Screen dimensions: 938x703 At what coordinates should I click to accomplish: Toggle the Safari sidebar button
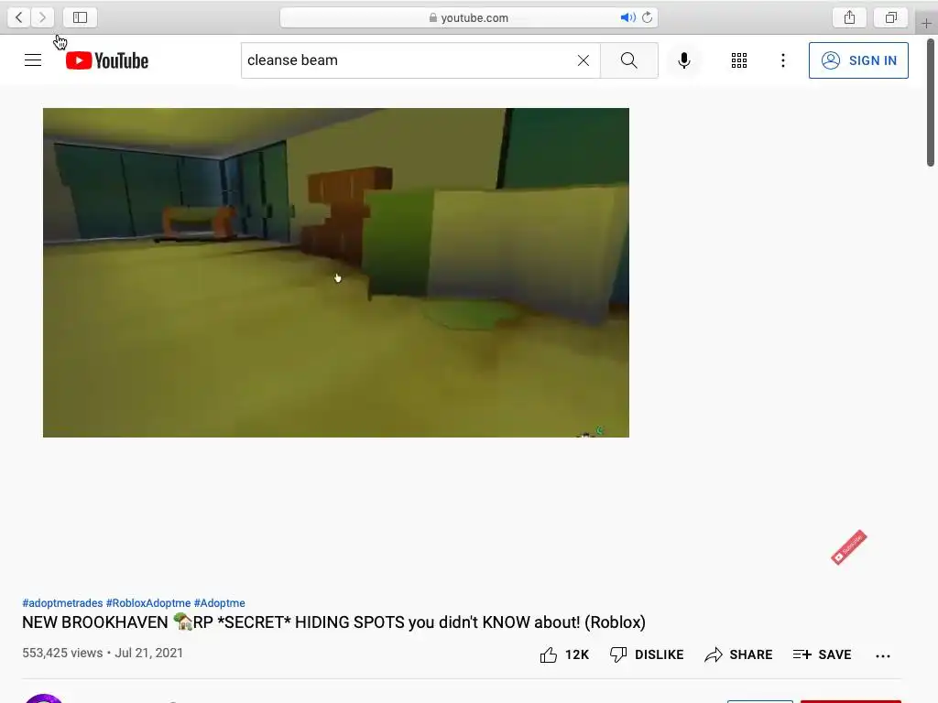coord(81,17)
